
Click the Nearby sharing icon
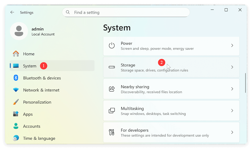pyautogui.click(x=112, y=89)
